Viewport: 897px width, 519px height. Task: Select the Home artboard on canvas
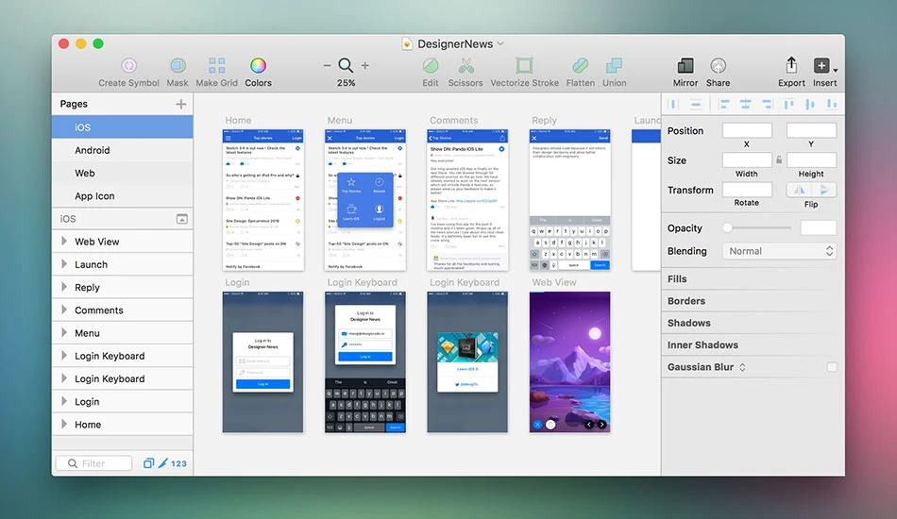[x=263, y=200]
